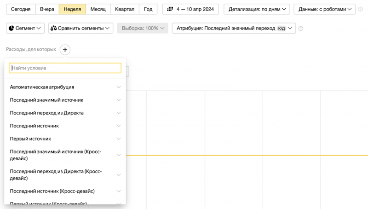
Task: Open Данные: с роботами dropdown
Action: pos(325,9)
